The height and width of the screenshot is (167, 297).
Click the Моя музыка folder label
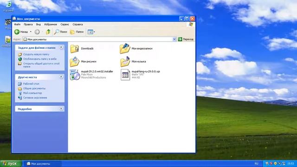pyautogui.click(x=139, y=62)
